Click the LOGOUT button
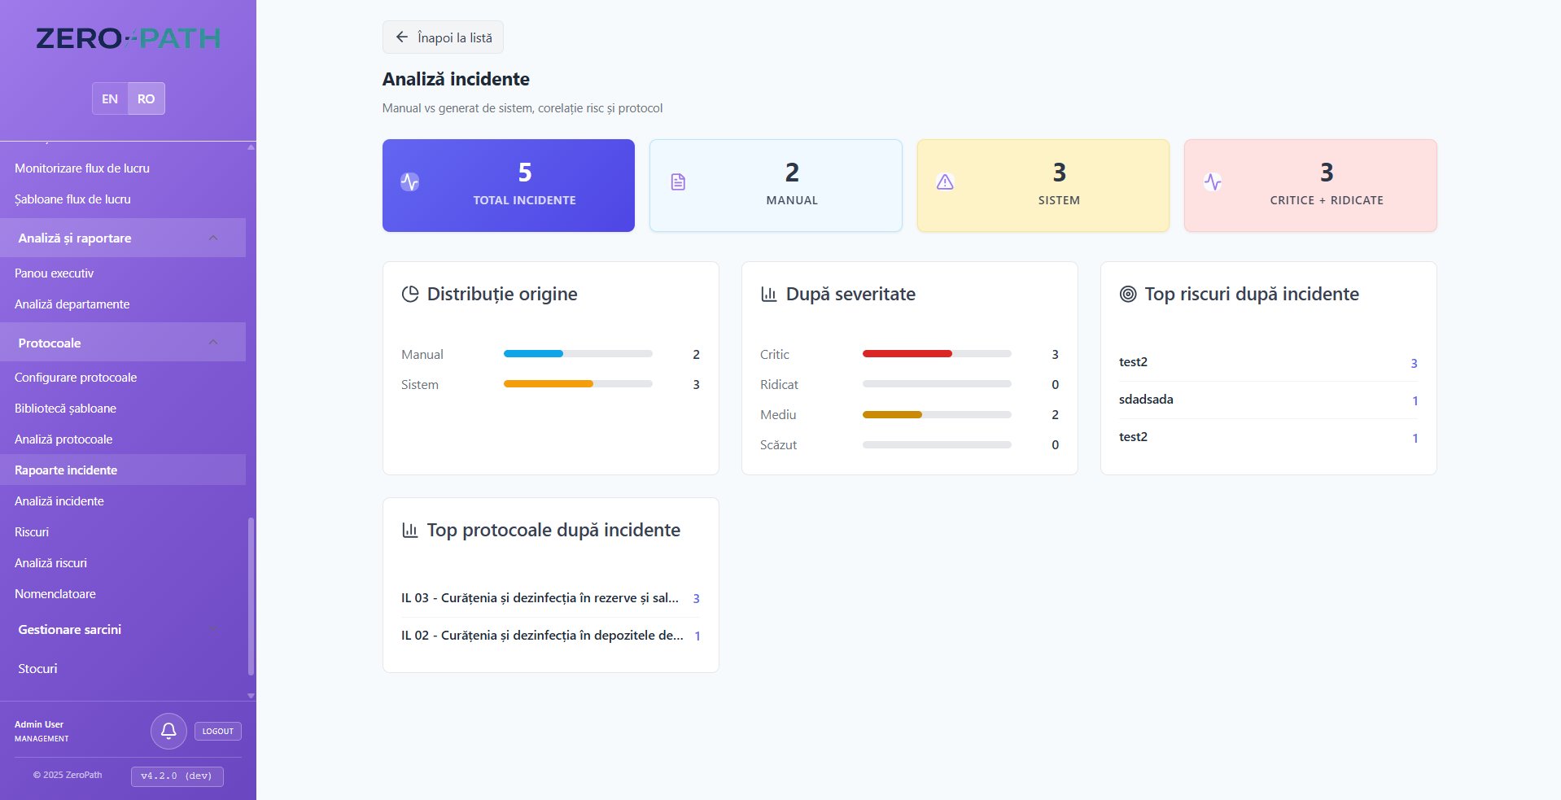 (x=217, y=731)
